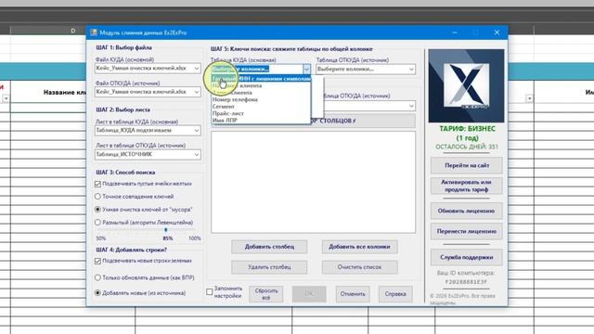The width and height of the screenshot is (594, 334).
Task: Click the greyed OK button
Action: [x=309, y=294]
